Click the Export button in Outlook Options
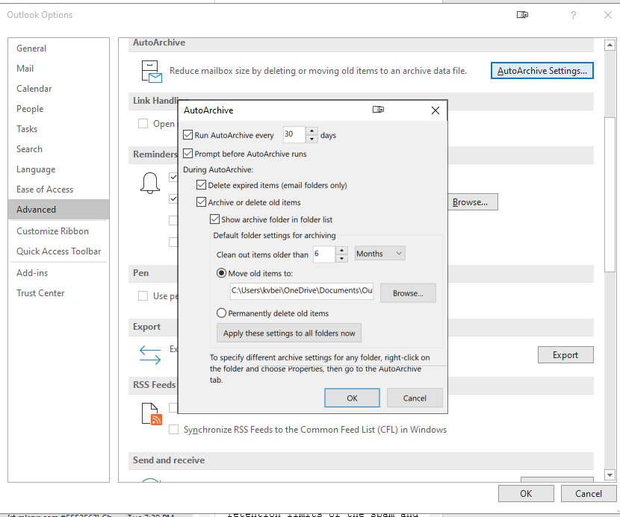Viewport: 620px width, 517px height. point(565,354)
